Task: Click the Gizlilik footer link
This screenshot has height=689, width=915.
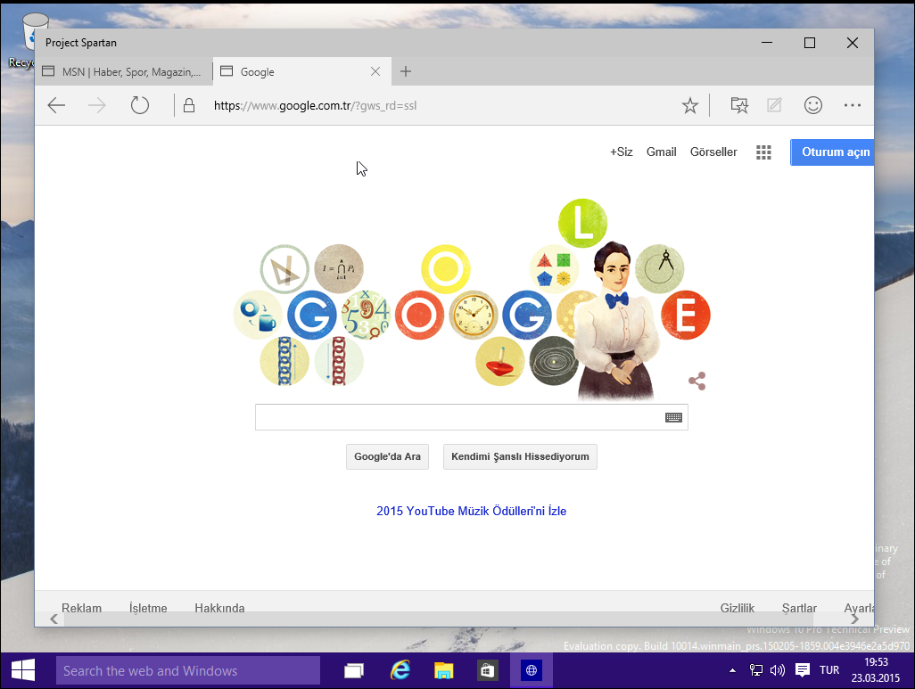Action: [737, 608]
